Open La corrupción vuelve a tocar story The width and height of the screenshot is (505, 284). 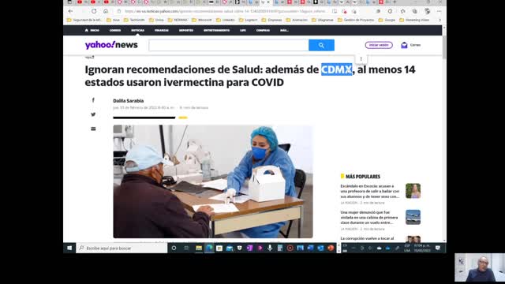point(367,238)
